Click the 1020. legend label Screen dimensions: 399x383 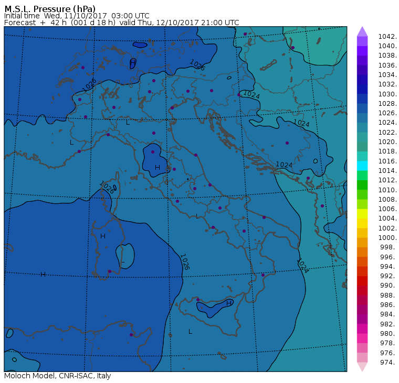[387, 141]
